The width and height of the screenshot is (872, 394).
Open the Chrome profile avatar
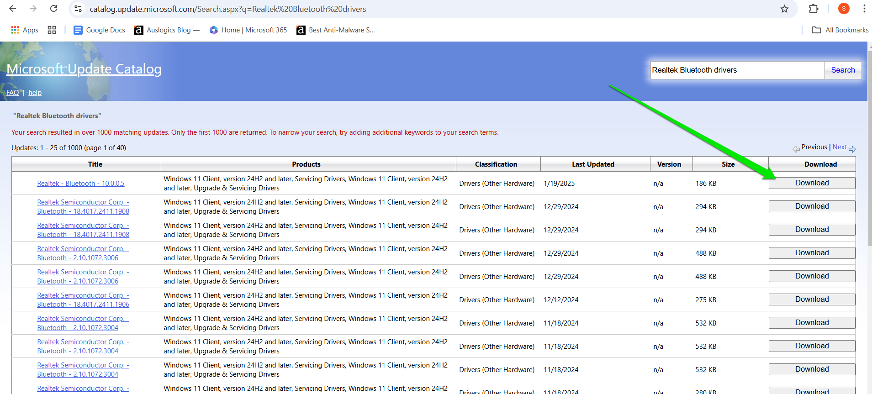[844, 8]
